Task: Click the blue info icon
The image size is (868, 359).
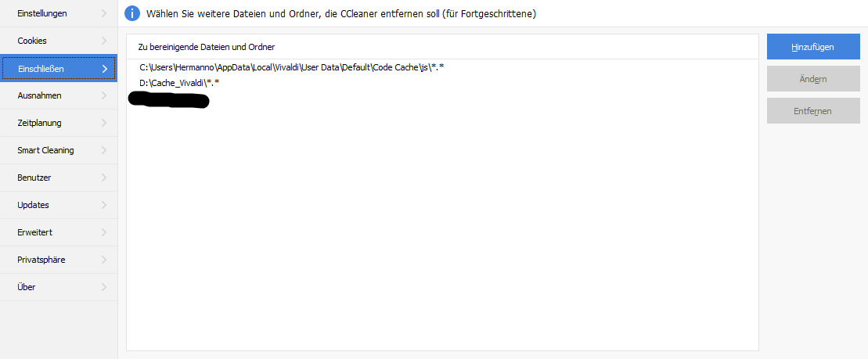Action: [132, 13]
